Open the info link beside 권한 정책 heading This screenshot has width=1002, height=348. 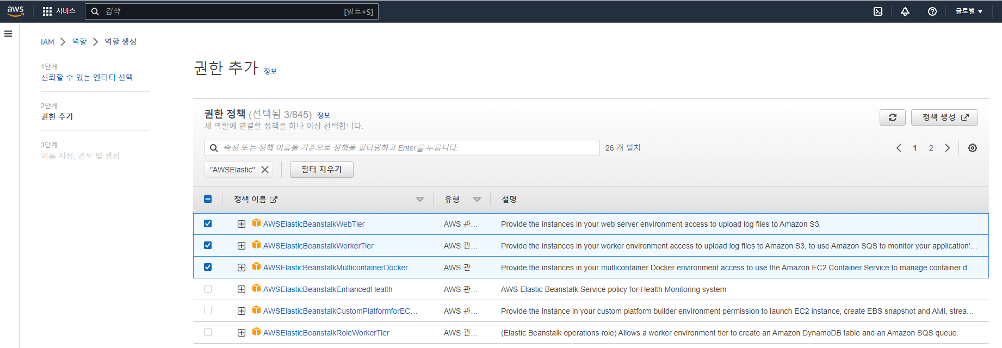coord(324,115)
